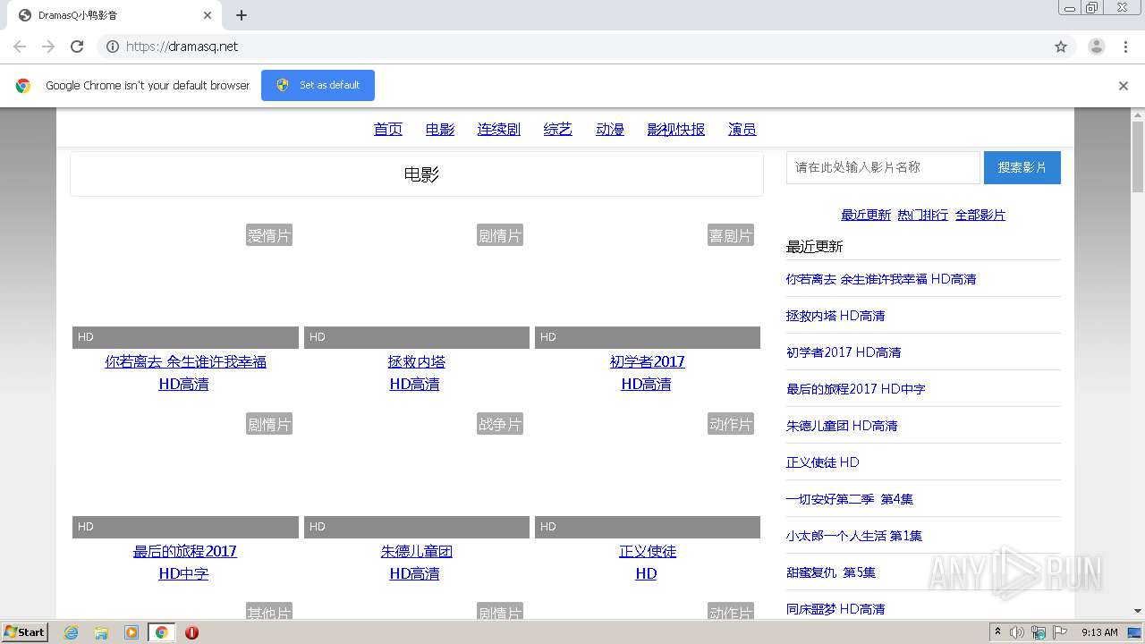Viewport: 1145px width, 644px height.
Task: Click the browser back arrow
Action: point(20,47)
